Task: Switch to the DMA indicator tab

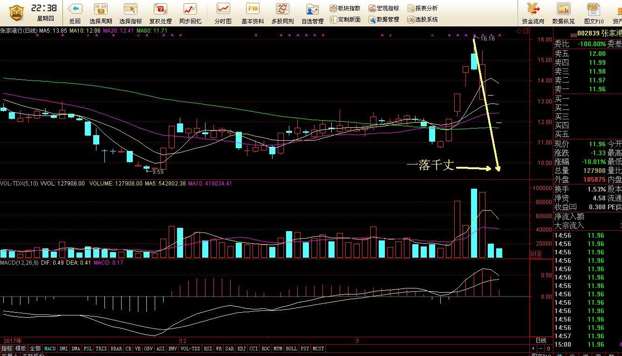Action: (76, 349)
